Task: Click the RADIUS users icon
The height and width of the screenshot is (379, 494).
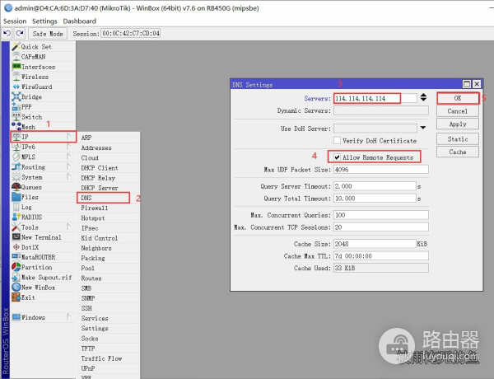Action: 16,217
